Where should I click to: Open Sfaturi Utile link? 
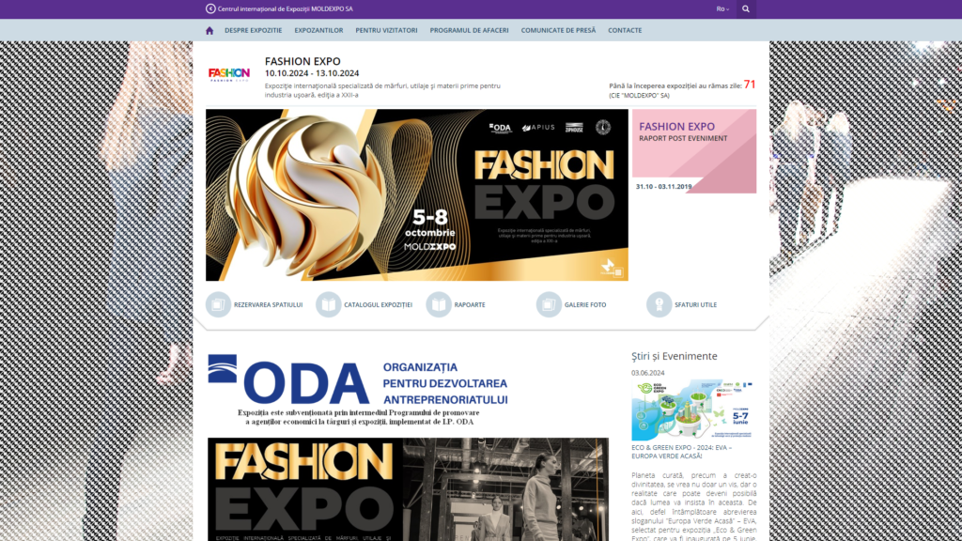[696, 305]
